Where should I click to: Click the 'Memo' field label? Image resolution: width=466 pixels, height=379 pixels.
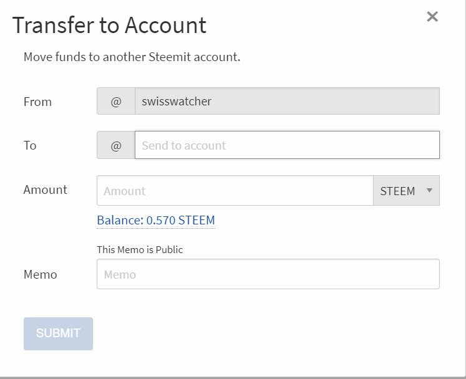pos(40,274)
